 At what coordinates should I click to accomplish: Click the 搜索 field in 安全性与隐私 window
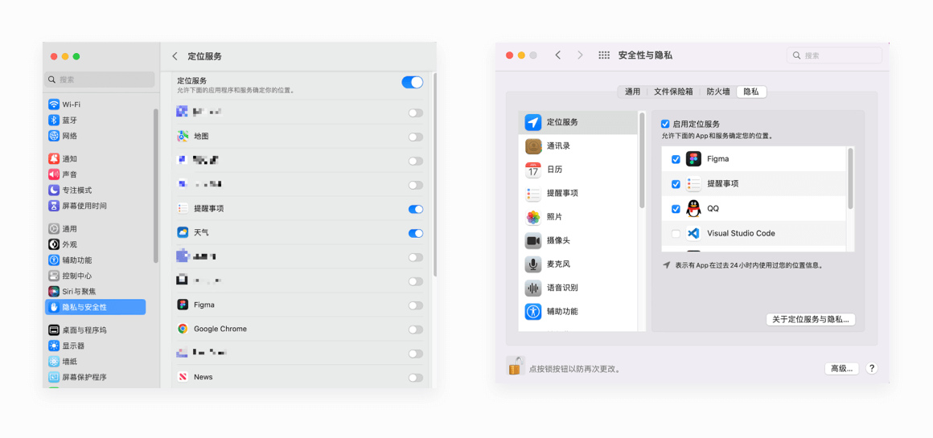click(834, 55)
